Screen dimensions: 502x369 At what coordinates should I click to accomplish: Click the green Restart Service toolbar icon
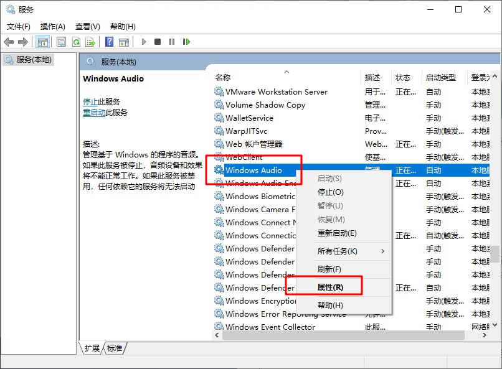click(x=186, y=42)
